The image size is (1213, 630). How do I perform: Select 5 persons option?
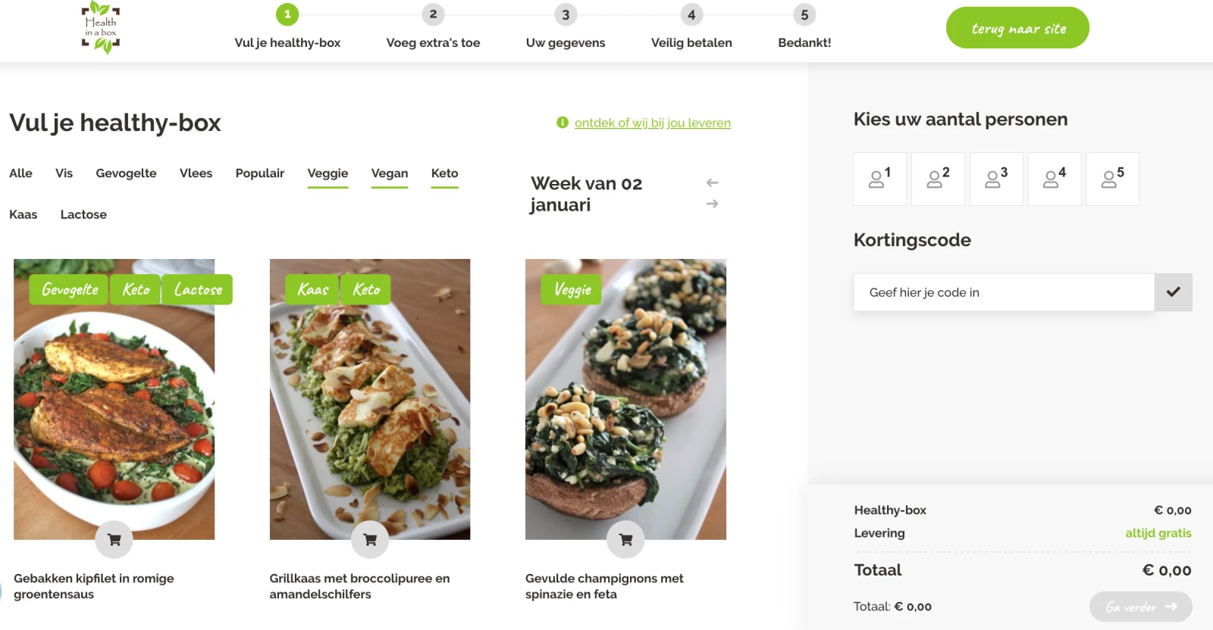[x=1112, y=179]
